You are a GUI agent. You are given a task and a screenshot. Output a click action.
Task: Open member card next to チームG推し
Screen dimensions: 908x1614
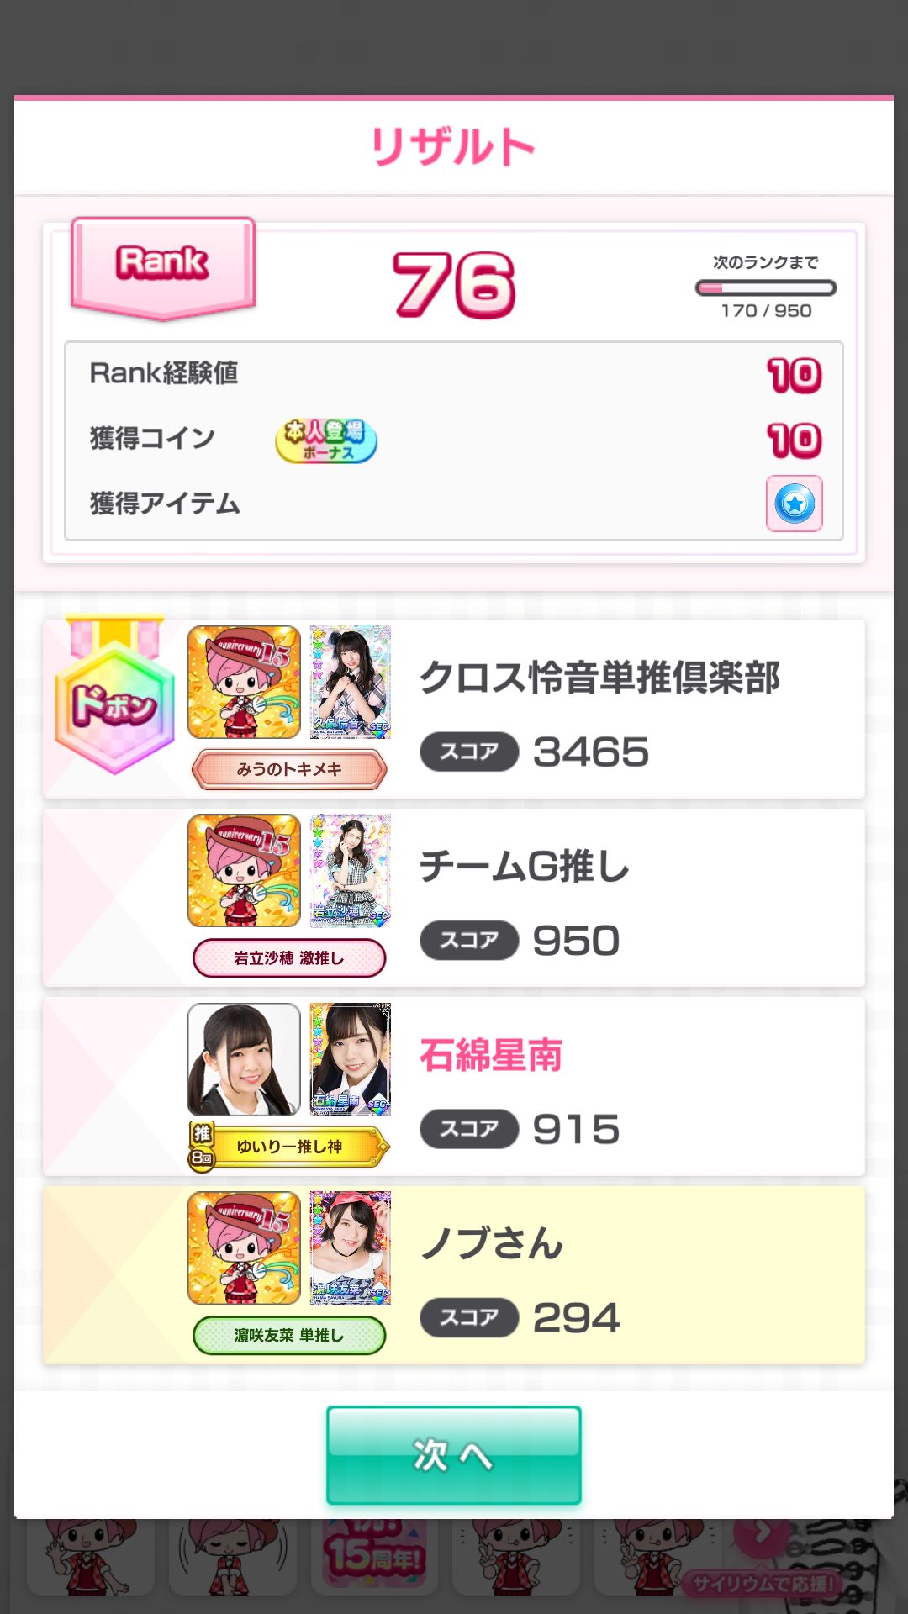click(x=351, y=871)
